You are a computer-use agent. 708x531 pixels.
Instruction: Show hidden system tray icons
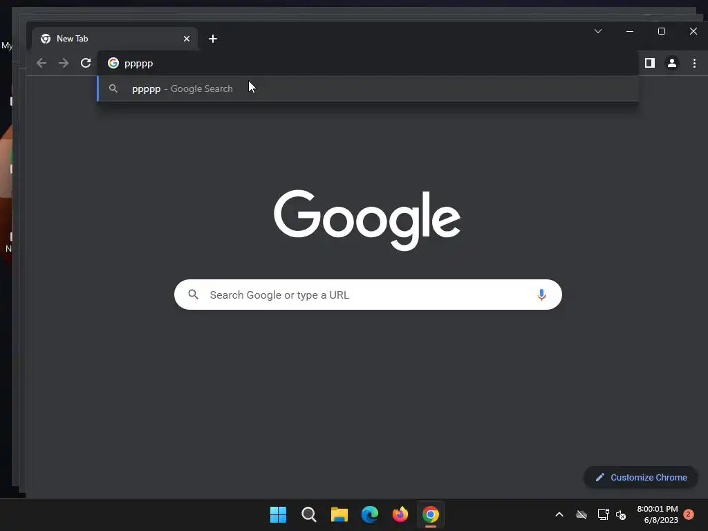559,514
